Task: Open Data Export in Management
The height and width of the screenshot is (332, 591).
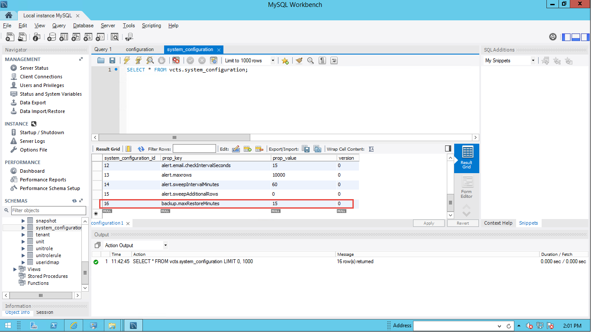Action: click(x=33, y=103)
